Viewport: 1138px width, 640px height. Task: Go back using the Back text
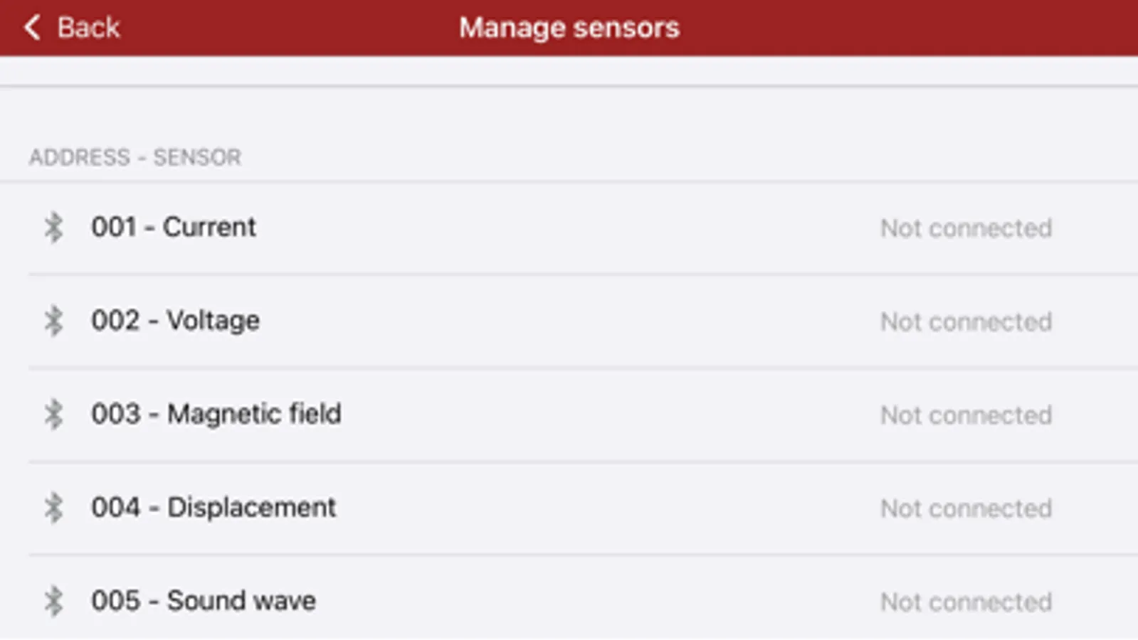(88, 28)
